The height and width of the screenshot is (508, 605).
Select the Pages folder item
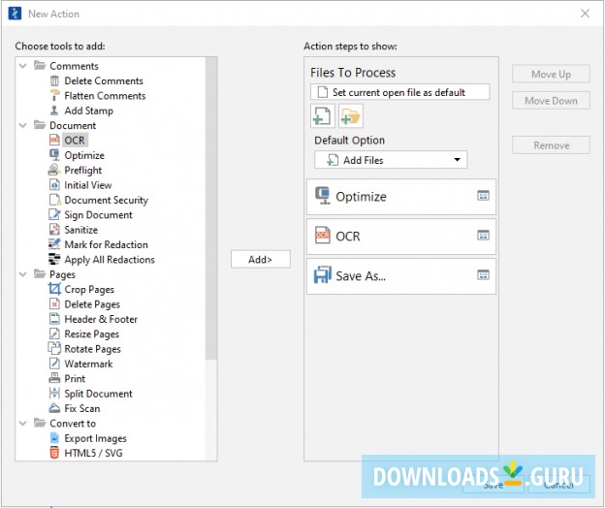point(55,274)
